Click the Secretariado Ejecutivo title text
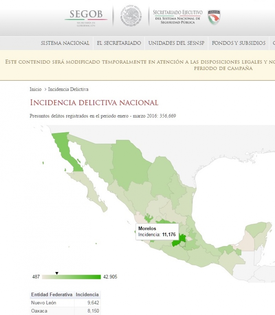Image resolution: width=275 pixels, height=315 pixels. click(178, 17)
